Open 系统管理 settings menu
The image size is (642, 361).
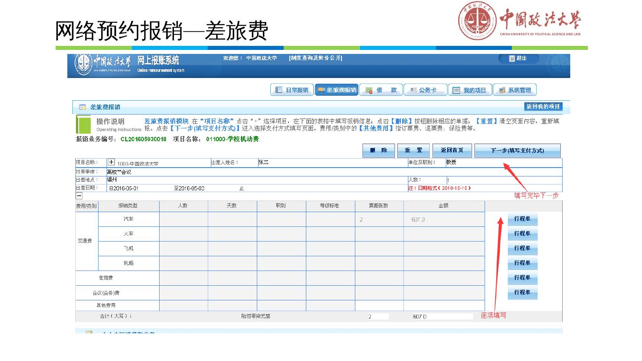coord(514,90)
